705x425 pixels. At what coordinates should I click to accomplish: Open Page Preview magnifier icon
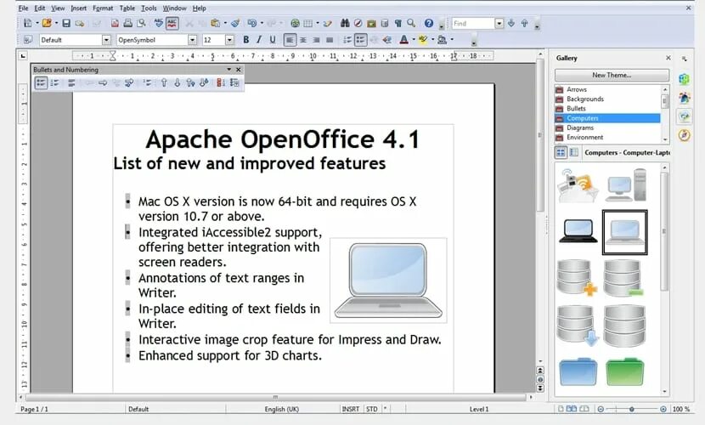point(142,24)
